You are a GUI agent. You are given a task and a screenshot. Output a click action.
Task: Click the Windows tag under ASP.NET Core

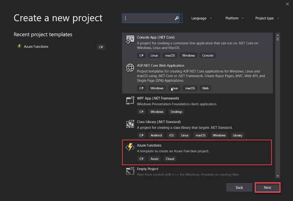tap(157, 88)
